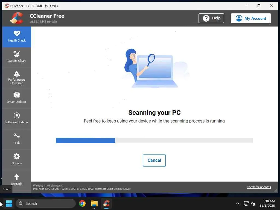This screenshot has width=280, height=210.
Task: Click the Check for updates link
Action: click(x=259, y=187)
